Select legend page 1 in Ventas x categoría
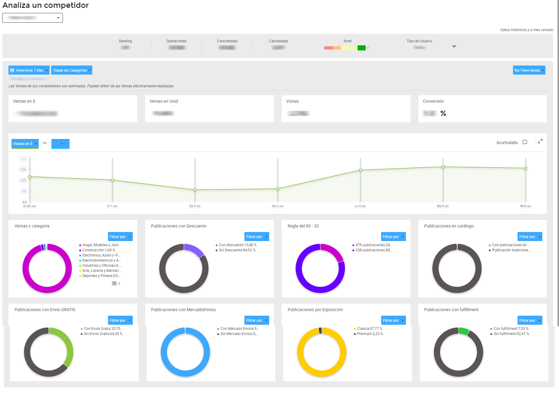Image resolution: width=559 pixels, height=393 pixels. [114, 283]
